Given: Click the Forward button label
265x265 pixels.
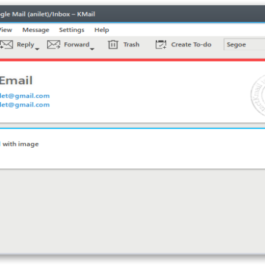Looking at the screenshot, I should point(77,44).
